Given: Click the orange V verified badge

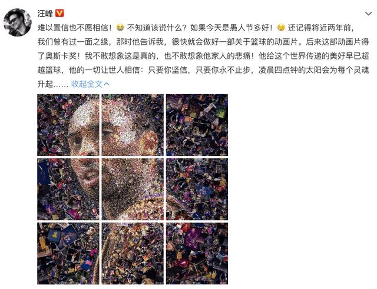Looking at the screenshot, I should [59, 13].
